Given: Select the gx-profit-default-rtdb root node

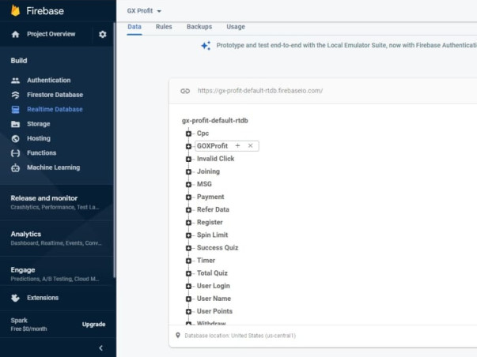Looking at the screenshot, I should (215, 121).
